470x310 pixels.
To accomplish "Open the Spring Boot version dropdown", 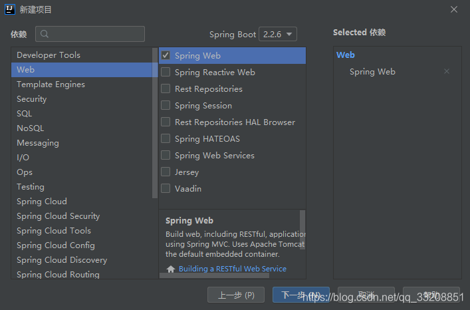I will (278, 34).
